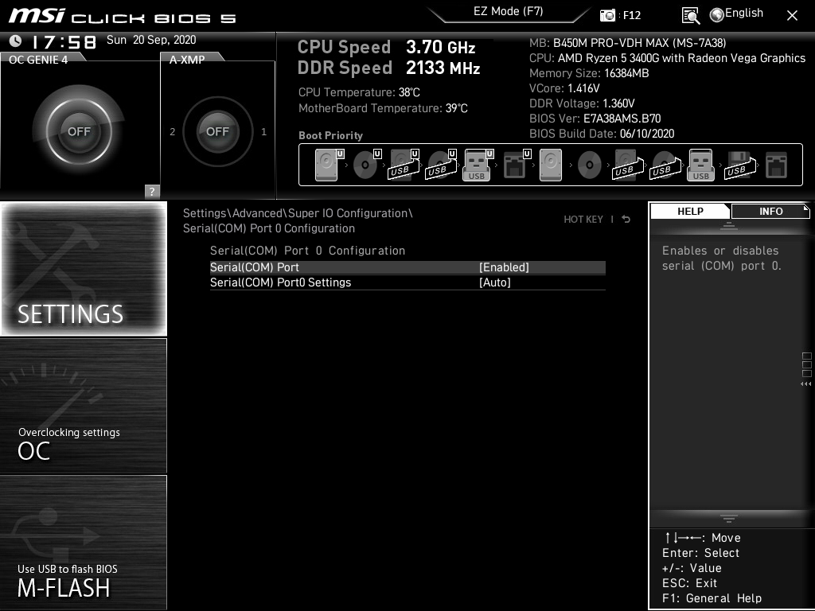The width and height of the screenshot is (815, 611).
Task: Click the DDR Voltage 1.360V reading
Action: (x=582, y=103)
